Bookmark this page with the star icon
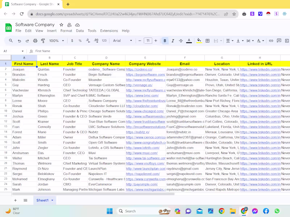The height and width of the screenshot is (217, 290). point(234,14)
